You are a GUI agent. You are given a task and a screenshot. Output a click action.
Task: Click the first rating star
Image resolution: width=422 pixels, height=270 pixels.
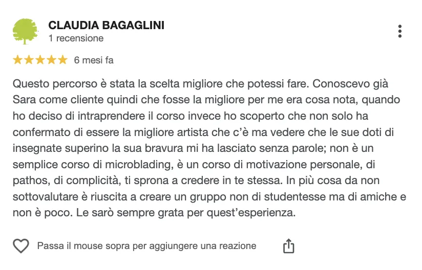click(17, 60)
